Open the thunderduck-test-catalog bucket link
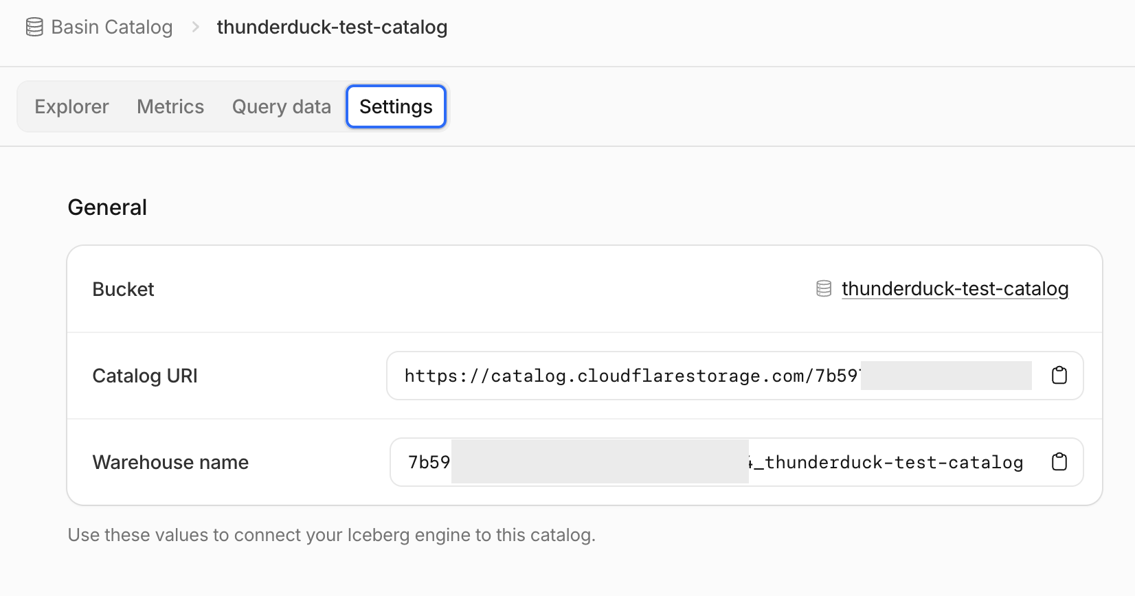 coord(955,289)
